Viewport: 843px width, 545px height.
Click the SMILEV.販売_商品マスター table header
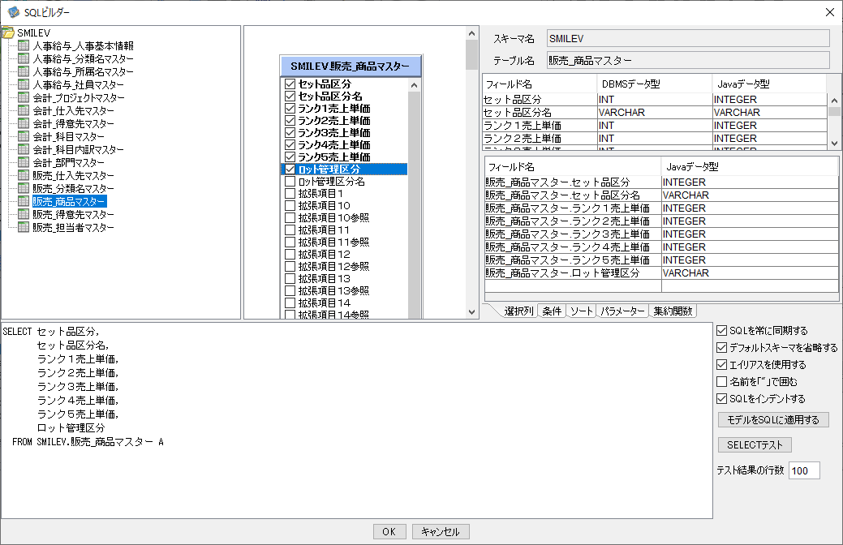point(351,67)
